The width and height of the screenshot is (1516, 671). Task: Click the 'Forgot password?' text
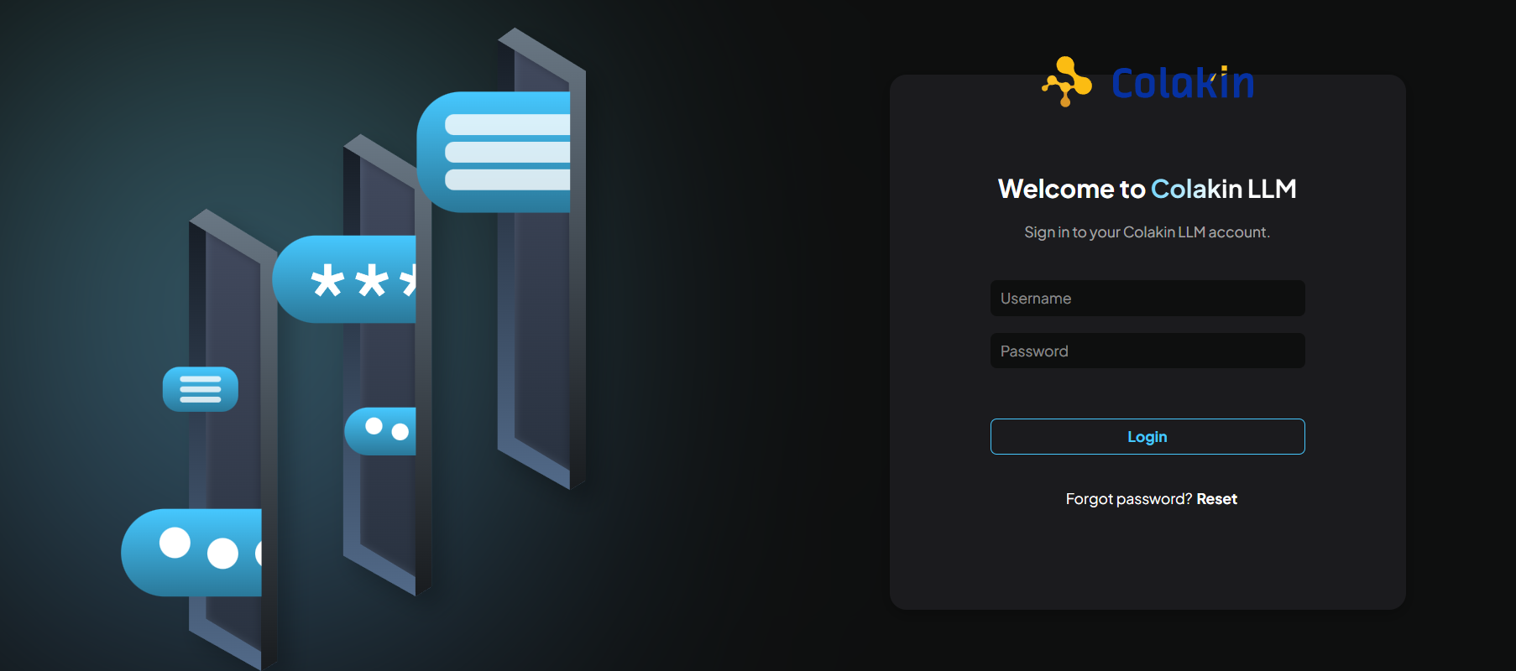pos(1128,499)
